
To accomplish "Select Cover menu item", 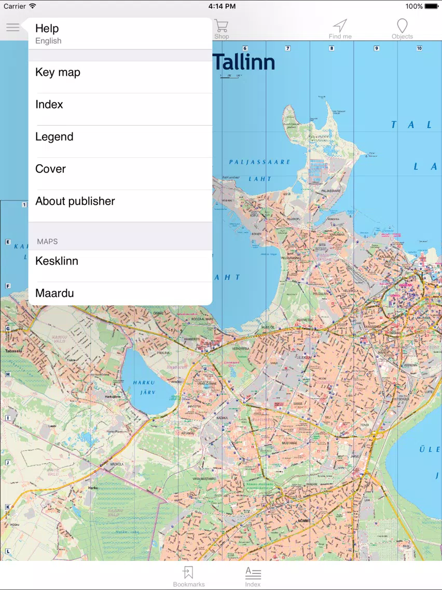I will [120, 173].
